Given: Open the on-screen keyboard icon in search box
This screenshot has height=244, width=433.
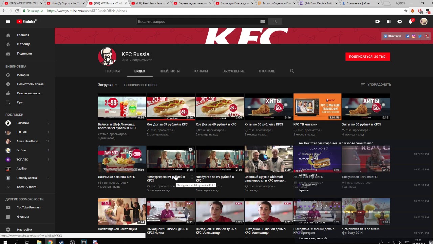Looking at the screenshot, I should point(263,21).
